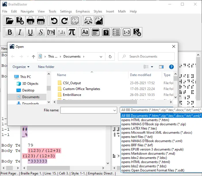
Task: Open the Emphasis menu
Action: tap(83, 11)
